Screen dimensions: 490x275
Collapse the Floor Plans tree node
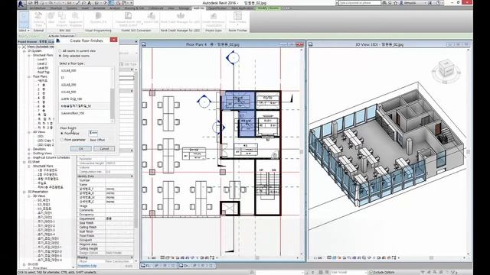point(29,76)
